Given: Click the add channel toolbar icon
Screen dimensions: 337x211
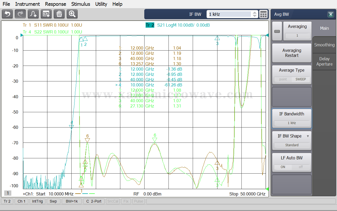Looking at the screenshot, I should (x=46, y=14).
